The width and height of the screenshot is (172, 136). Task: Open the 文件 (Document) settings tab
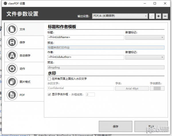(24, 29)
